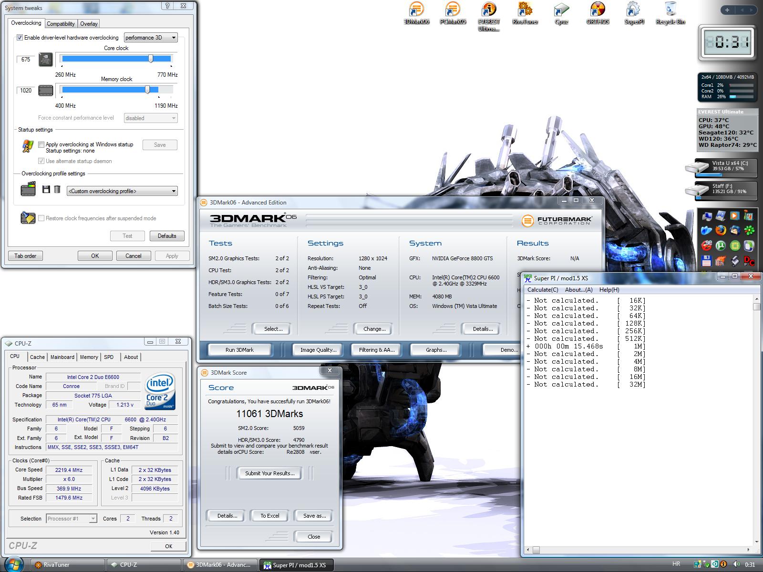Click the Core clock value field showing 675
The width and height of the screenshot is (763, 572).
[26, 60]
